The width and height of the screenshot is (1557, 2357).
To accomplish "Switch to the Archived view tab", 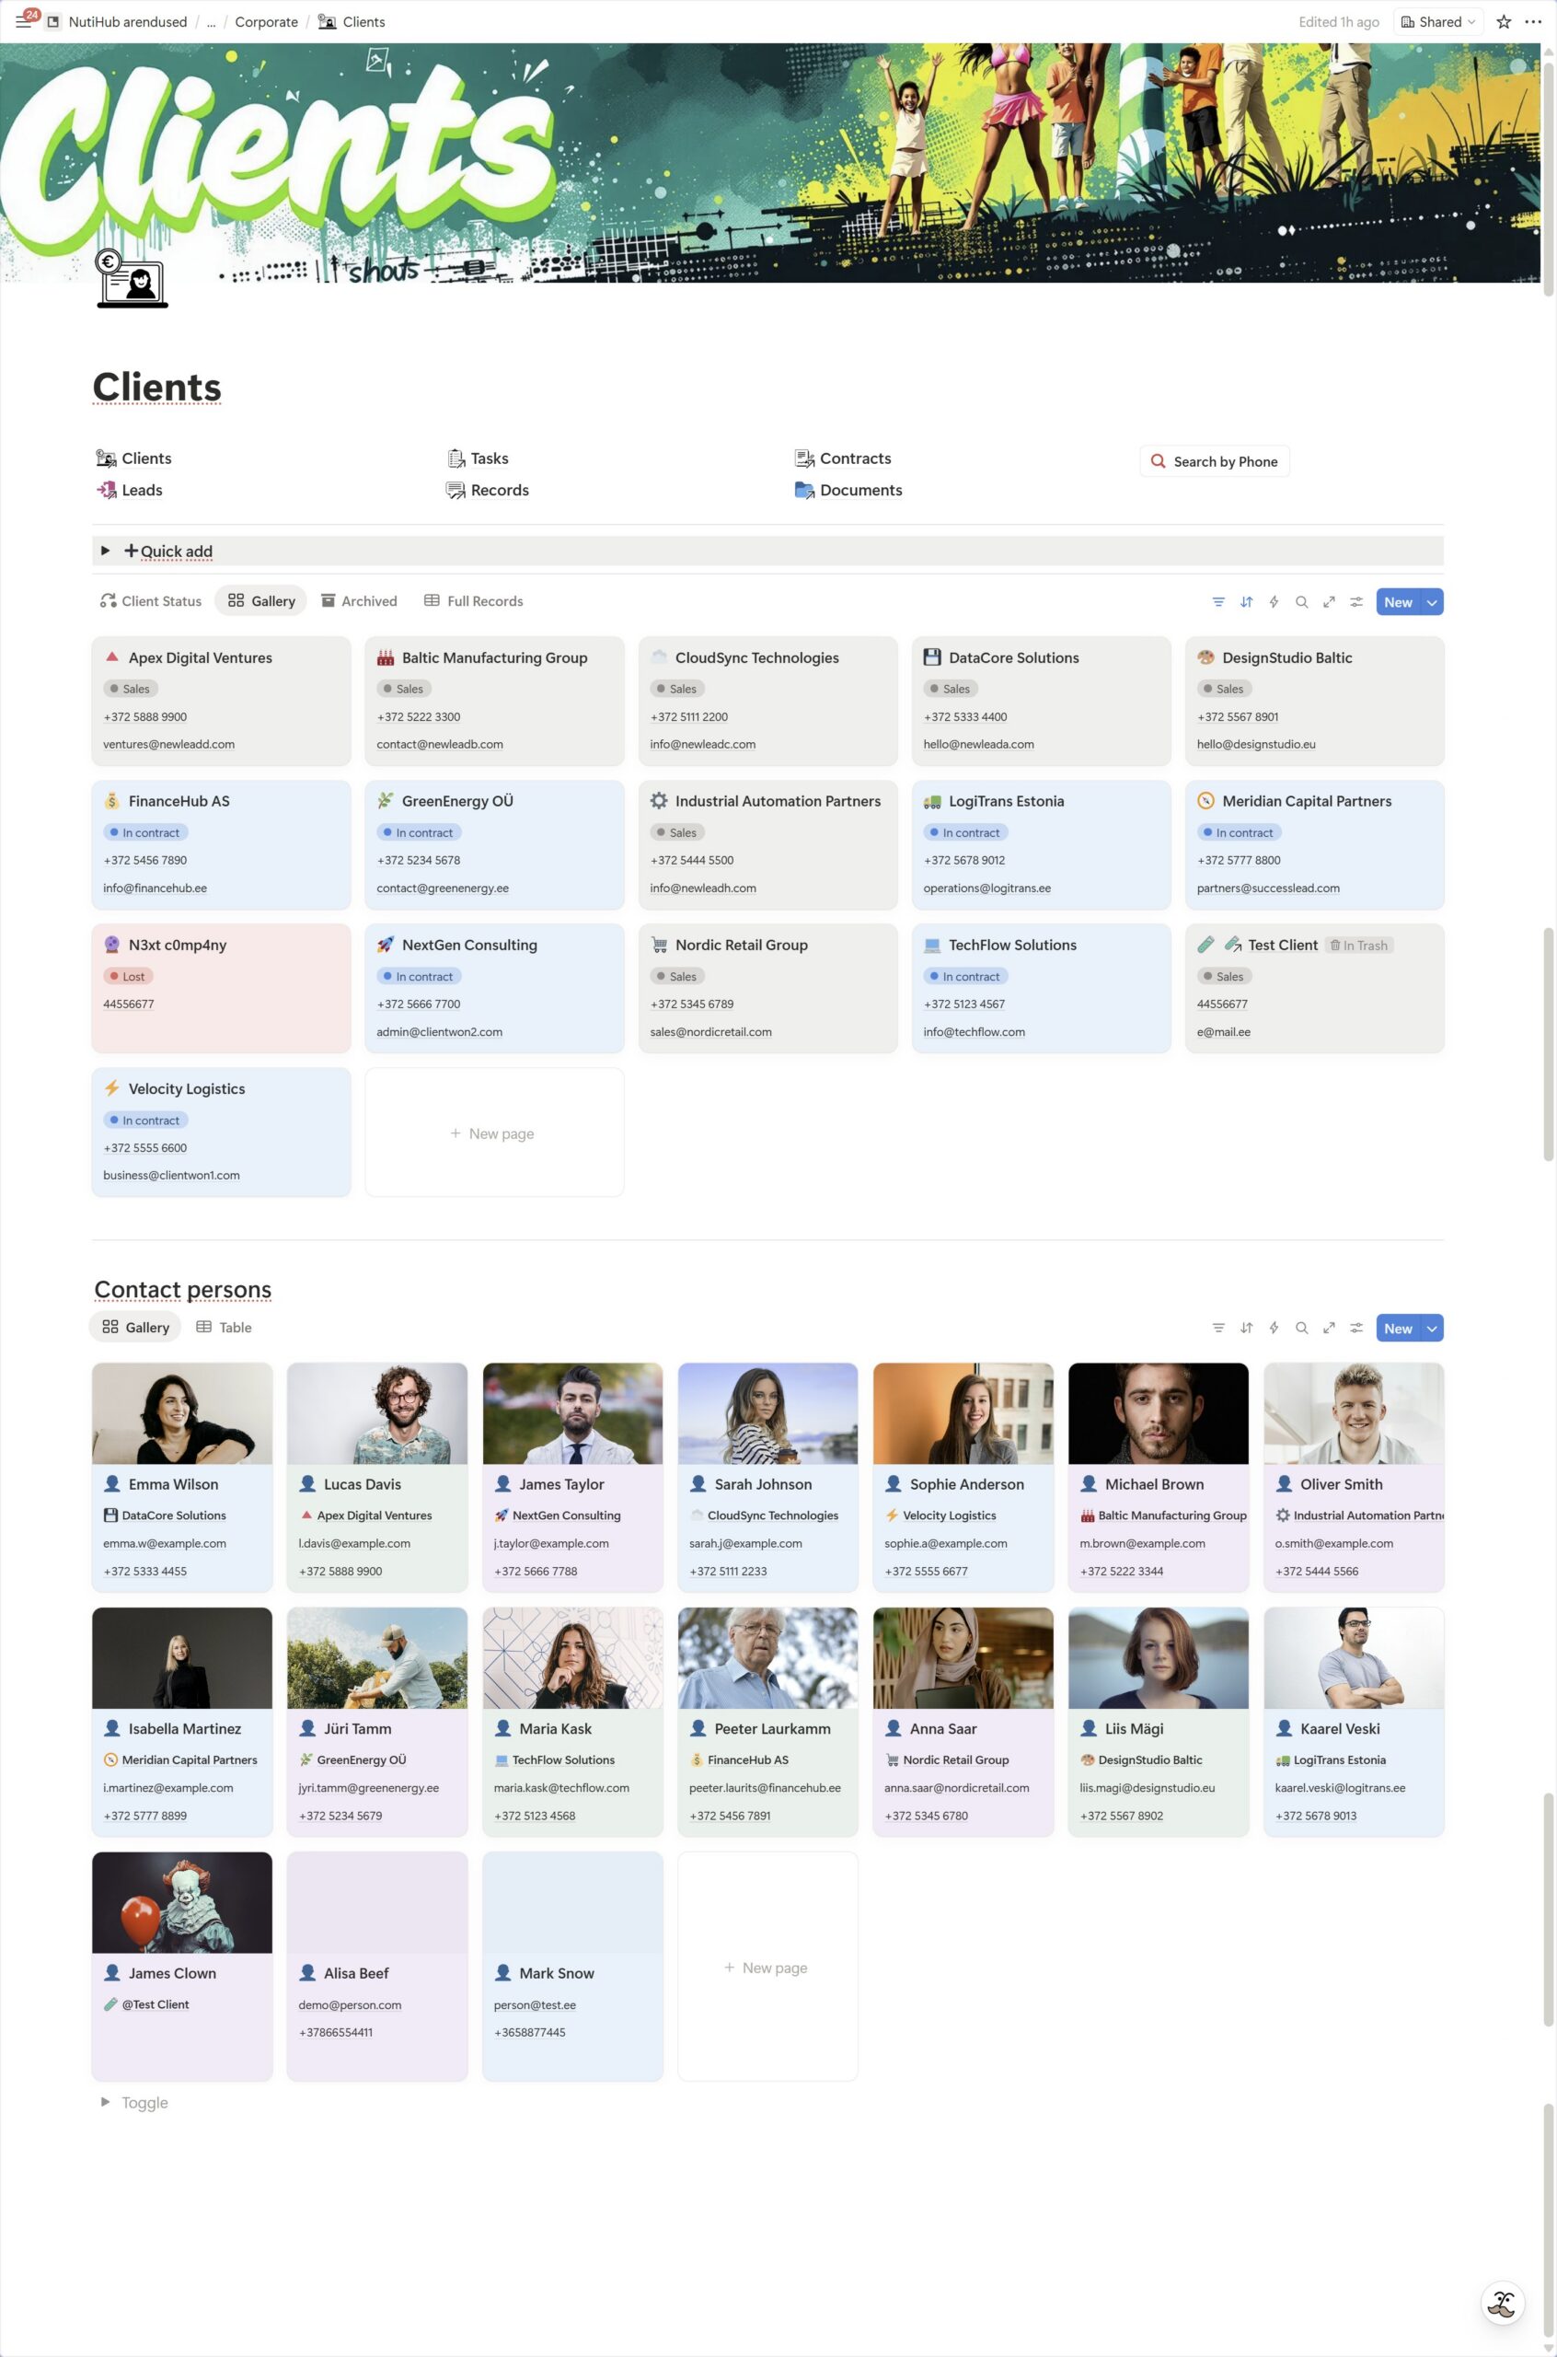I will [x=360, y=601].
